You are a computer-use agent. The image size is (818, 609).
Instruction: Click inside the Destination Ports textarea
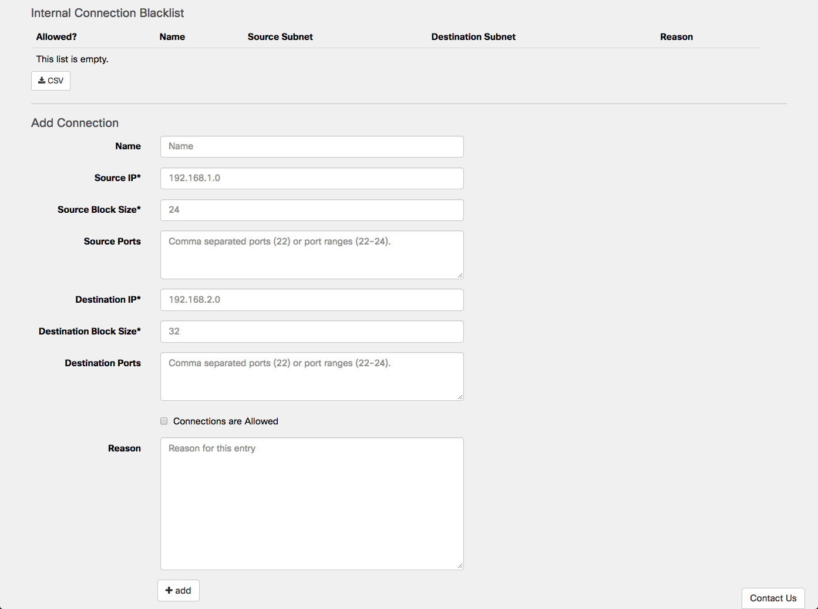point(311,376)
